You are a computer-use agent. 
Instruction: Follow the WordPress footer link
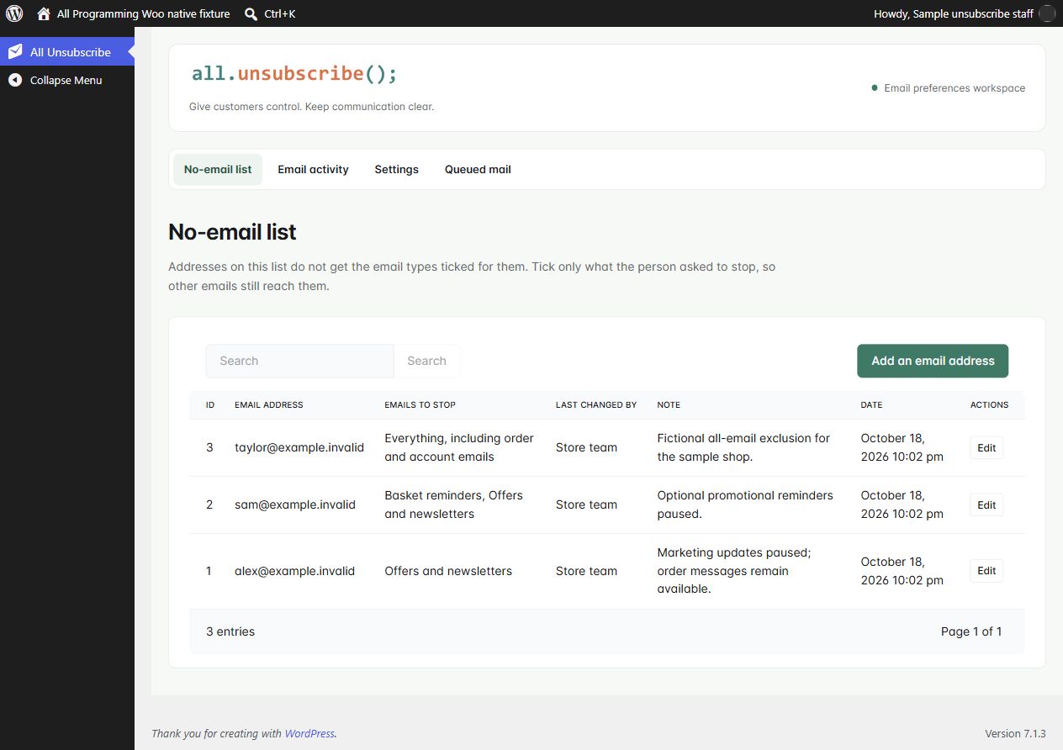(309, 733)
